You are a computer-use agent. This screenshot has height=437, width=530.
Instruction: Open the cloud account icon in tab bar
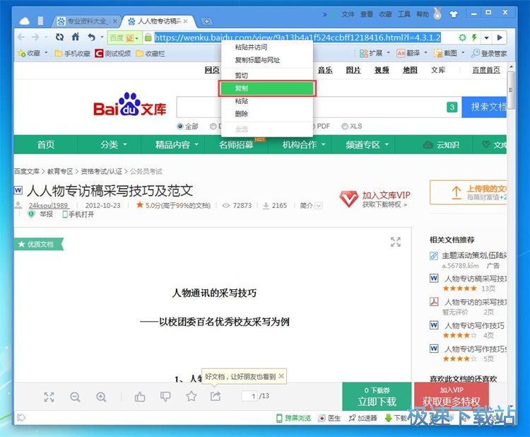pyautogui.click(x=24, y=21)
